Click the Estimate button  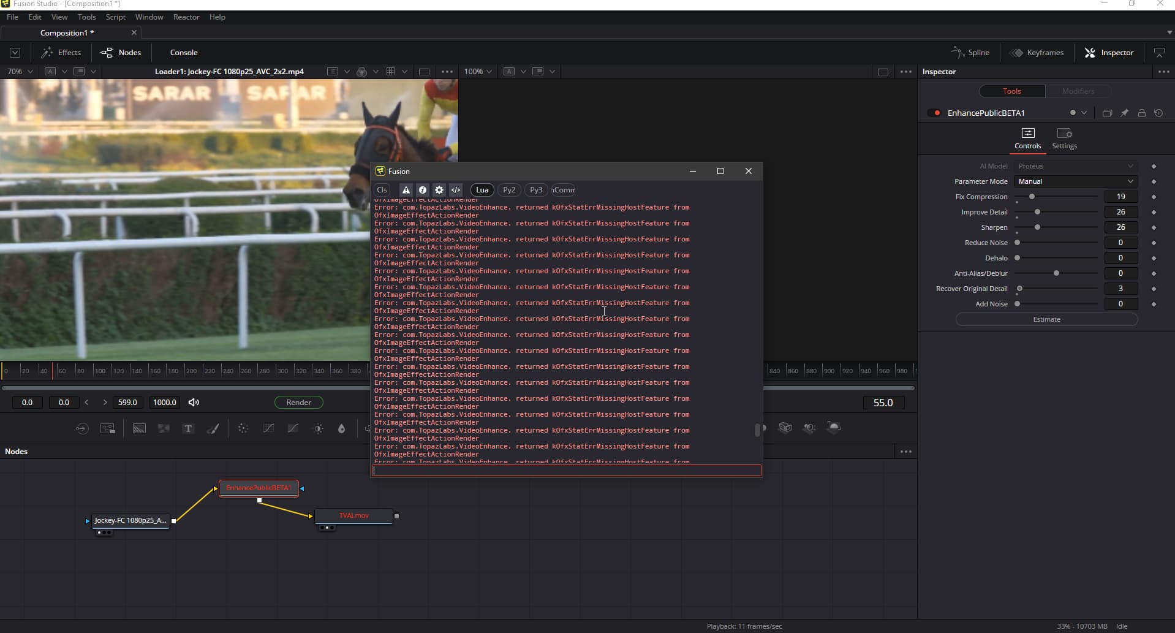[1046, 319]
